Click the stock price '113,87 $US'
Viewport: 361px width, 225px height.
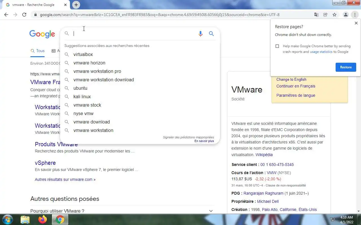coord(242,179)
